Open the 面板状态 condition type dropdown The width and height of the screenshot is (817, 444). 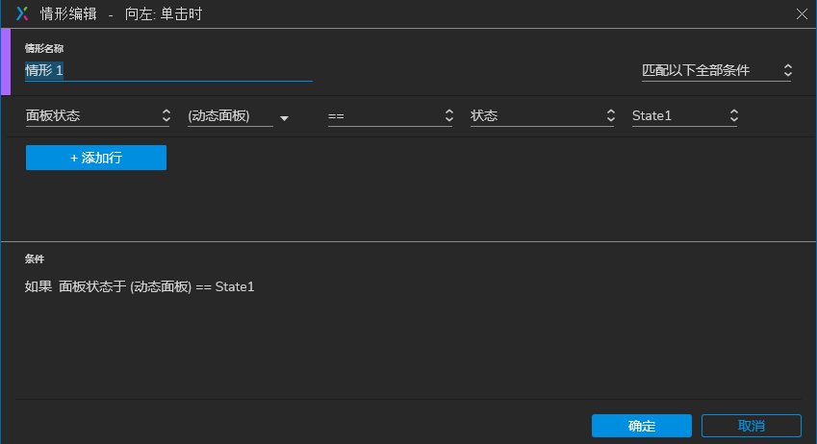click(x=98, y=116)
